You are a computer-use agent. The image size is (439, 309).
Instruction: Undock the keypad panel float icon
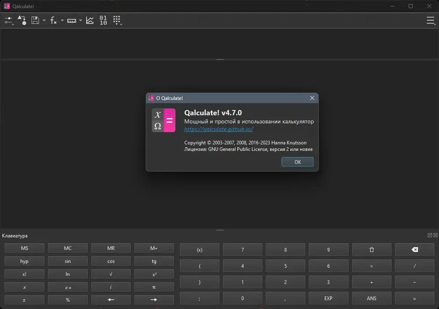point(430,235)
